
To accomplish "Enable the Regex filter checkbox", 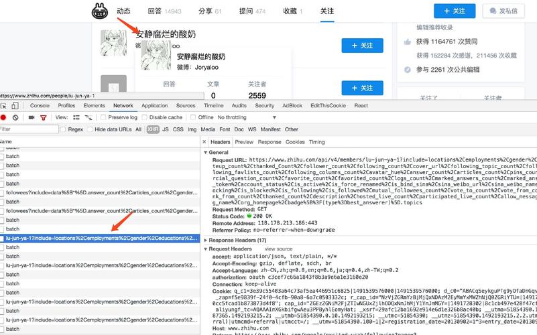I will tap(63, 129).
